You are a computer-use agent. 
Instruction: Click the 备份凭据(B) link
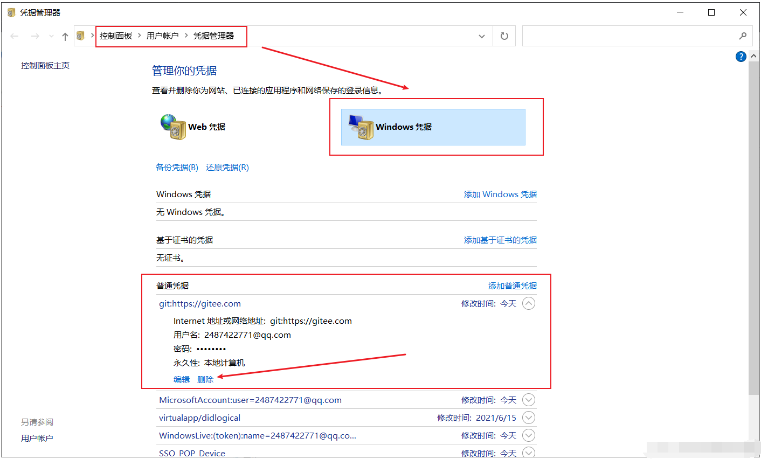pos(177,168)
